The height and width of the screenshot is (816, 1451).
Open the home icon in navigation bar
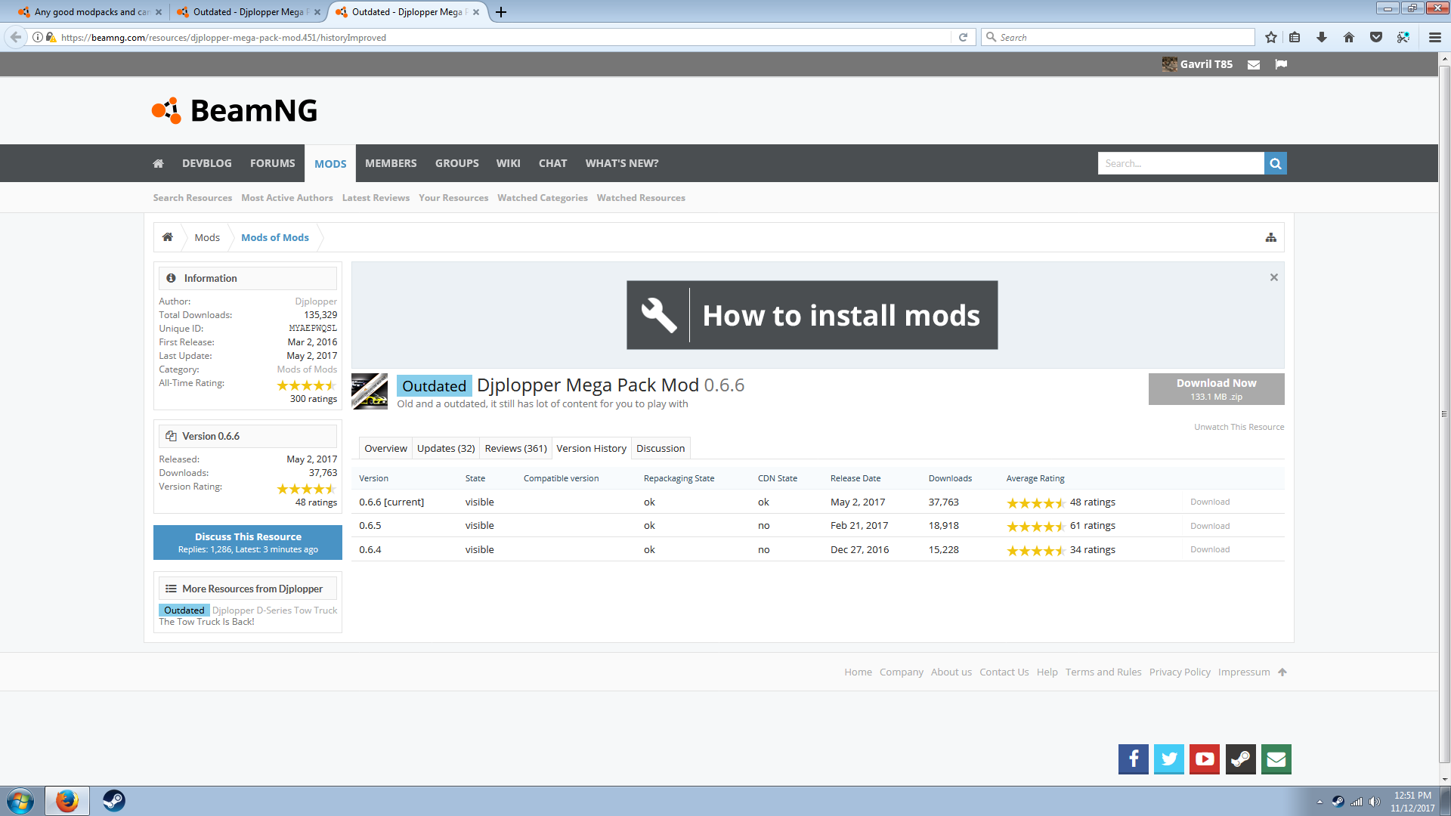coord(158,163)
